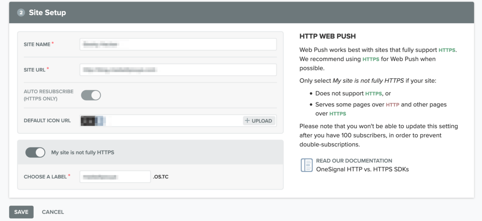
Task: Click the Upload button for icon
Action: coord(259,121)
